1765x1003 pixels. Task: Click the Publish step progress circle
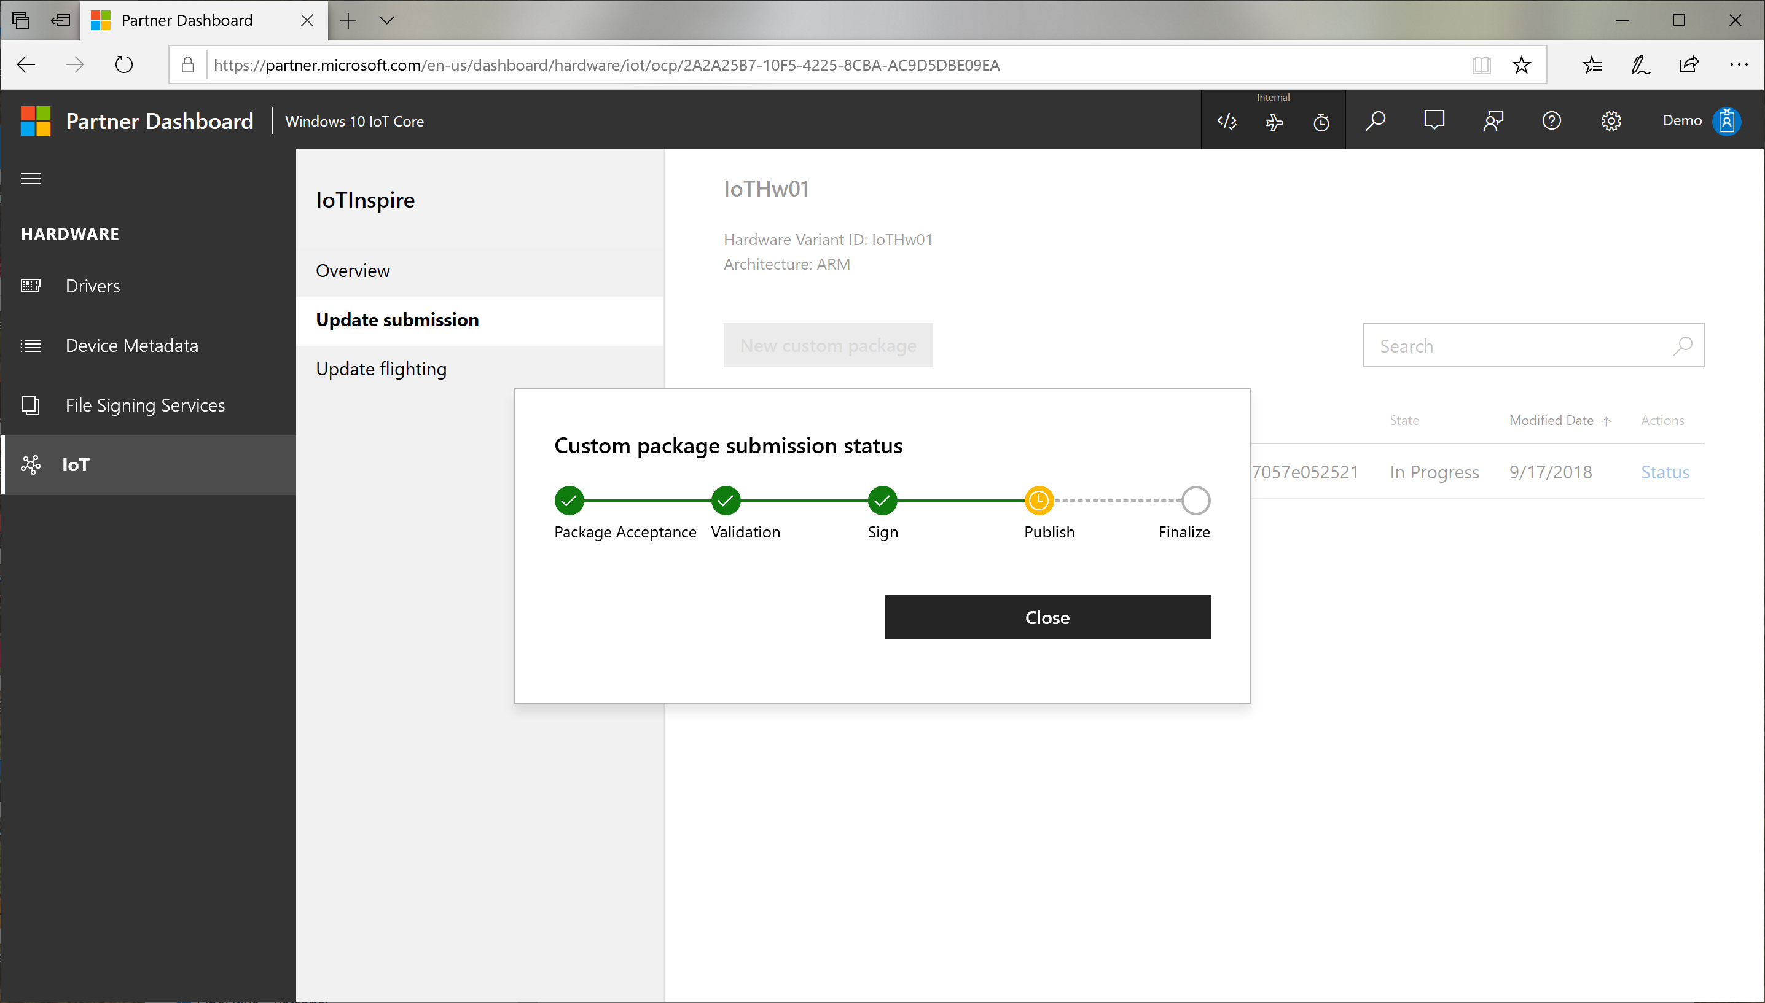tap(1038, 501)
